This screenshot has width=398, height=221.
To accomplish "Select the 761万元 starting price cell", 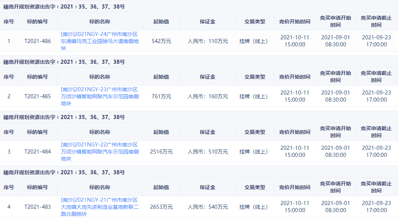I will click(161, 96).
